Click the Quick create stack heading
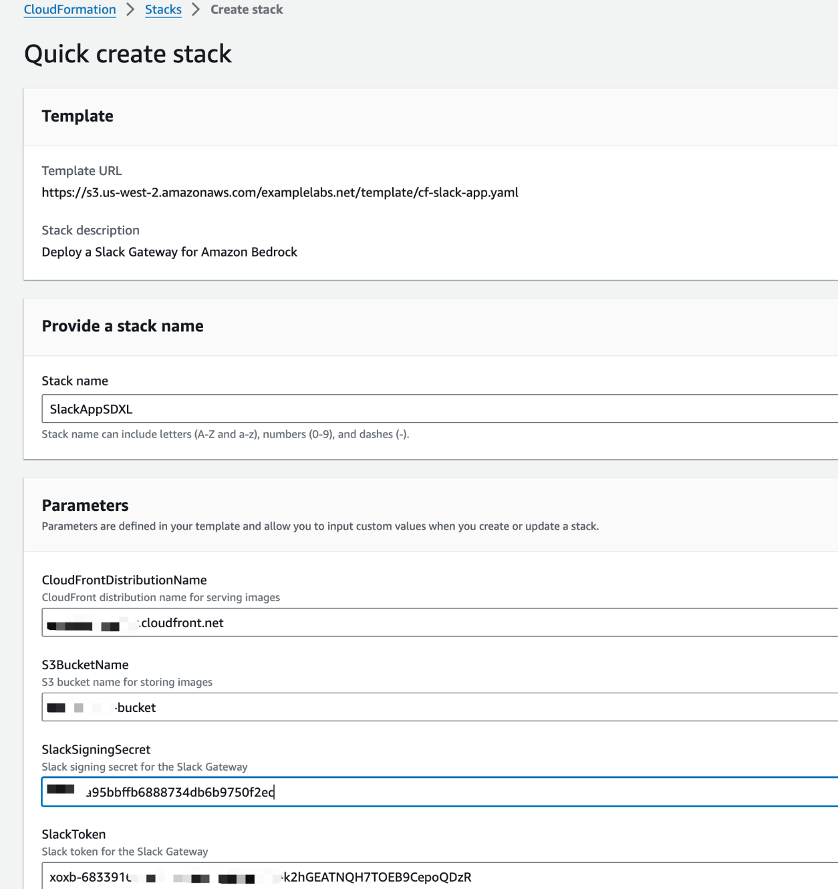The height and width of the screenshot is (889, 838). point(128,53)
